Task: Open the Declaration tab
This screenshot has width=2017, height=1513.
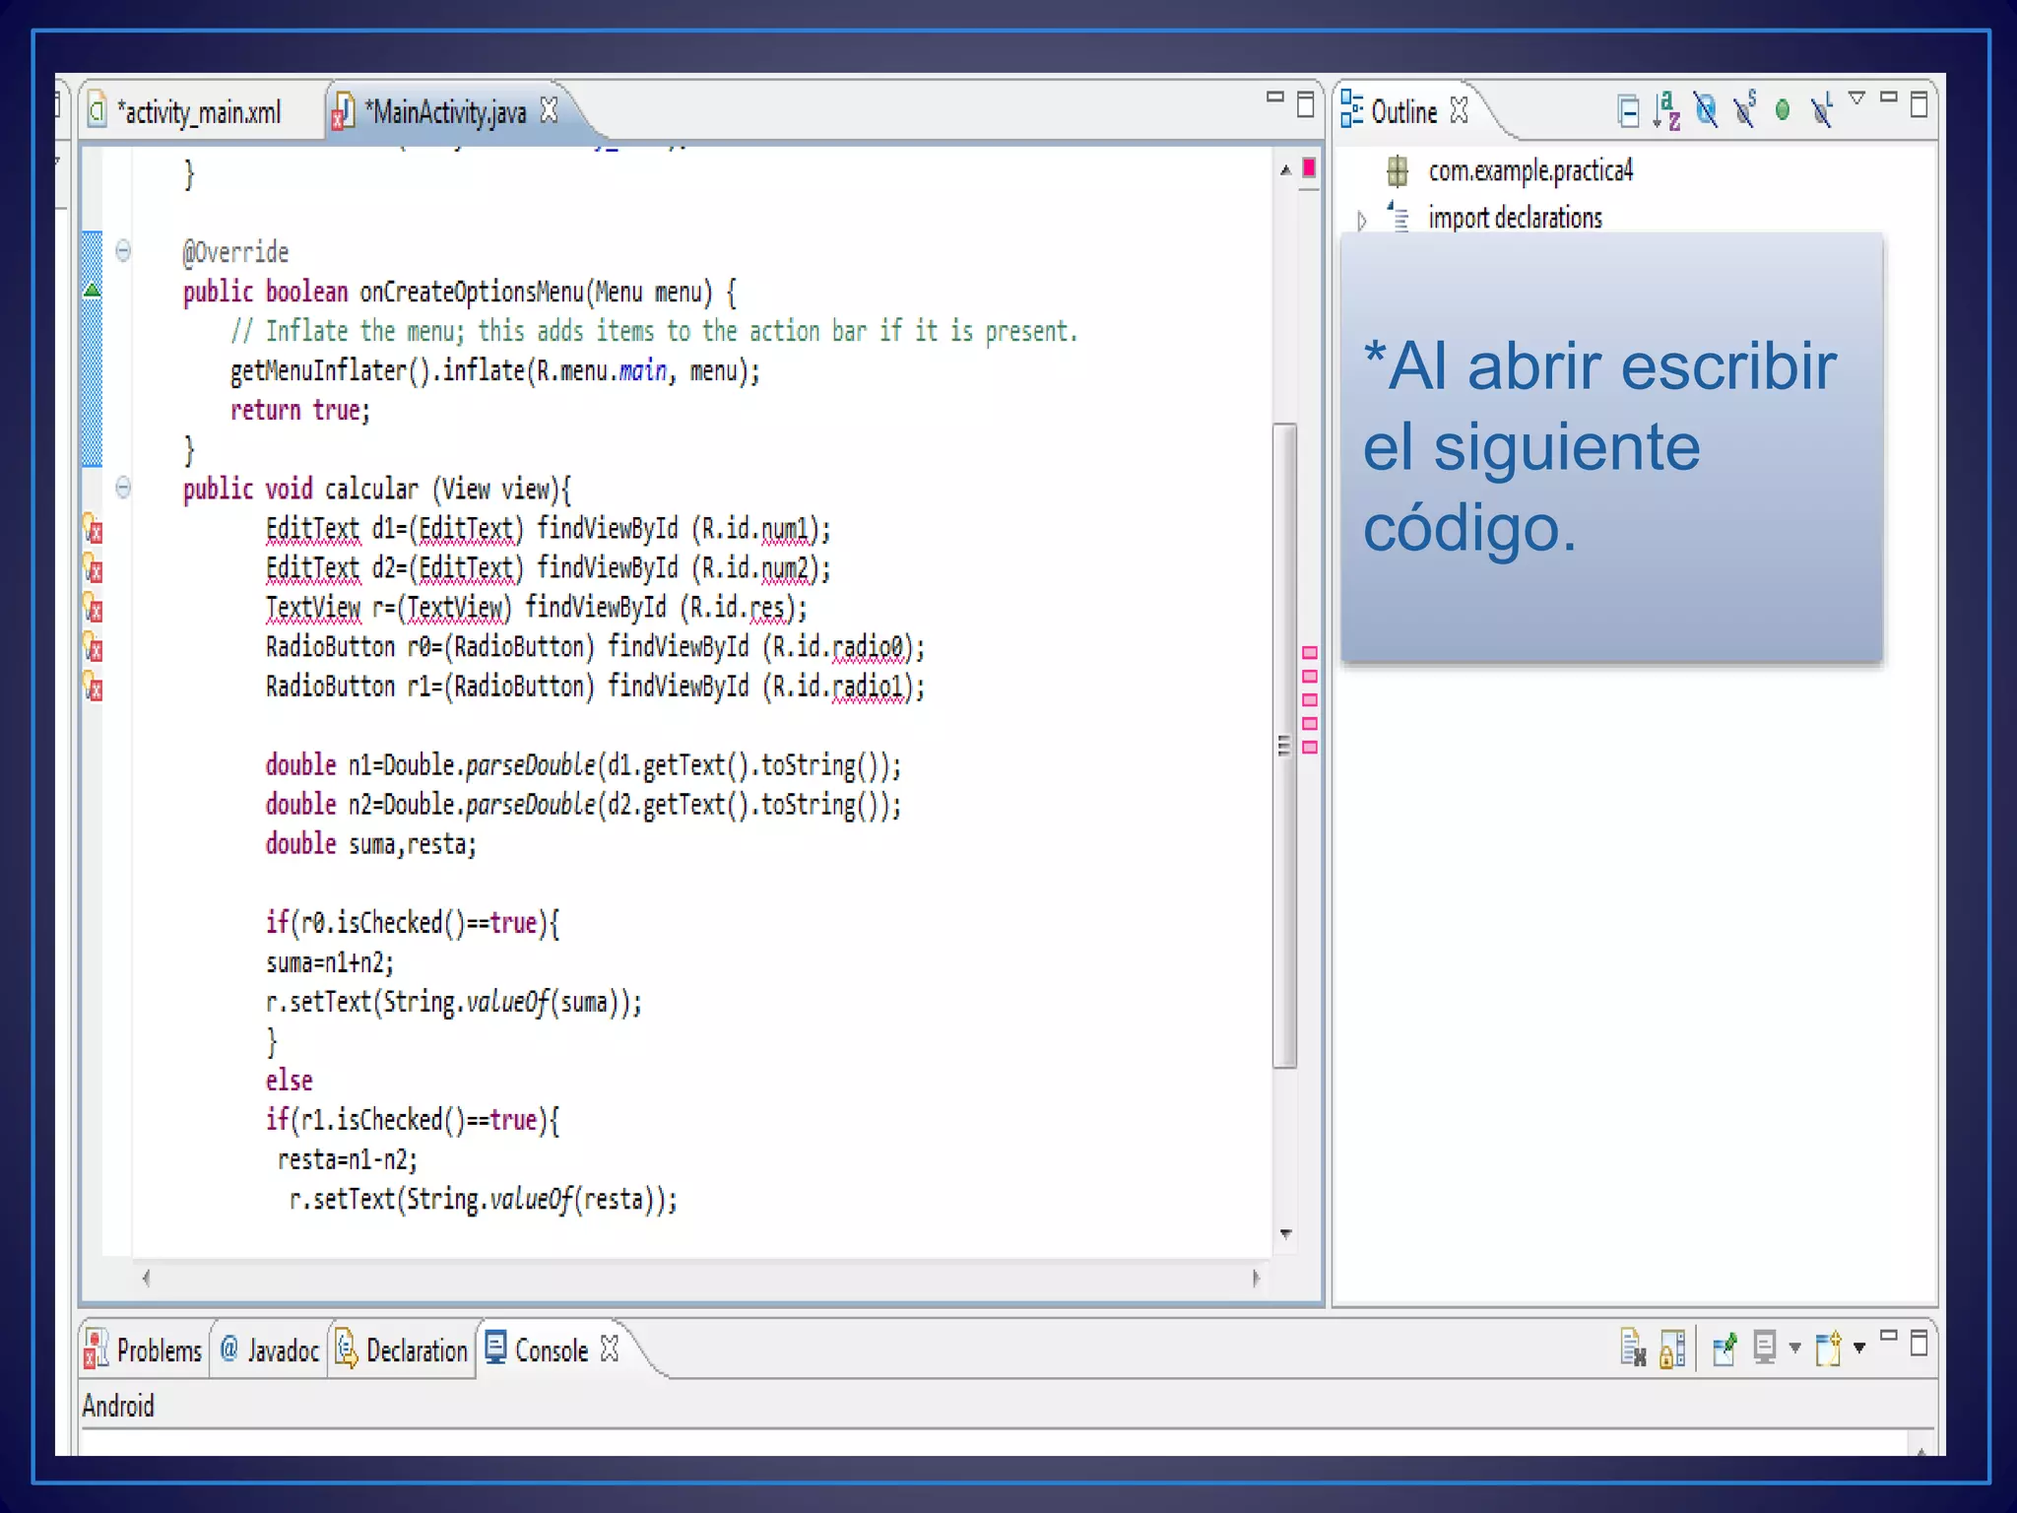Action: [x=403, y=1350]
